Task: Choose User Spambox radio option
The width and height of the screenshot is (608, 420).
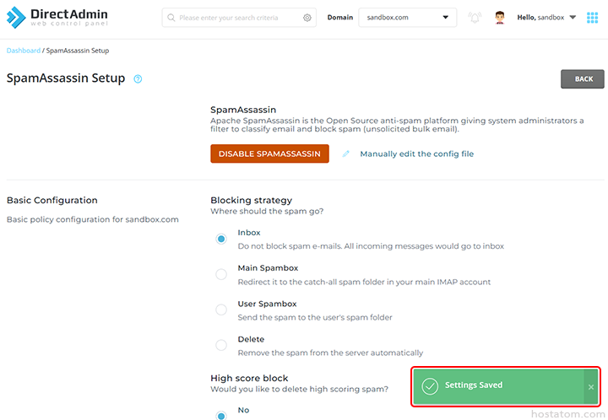Action: pos(221,310)
